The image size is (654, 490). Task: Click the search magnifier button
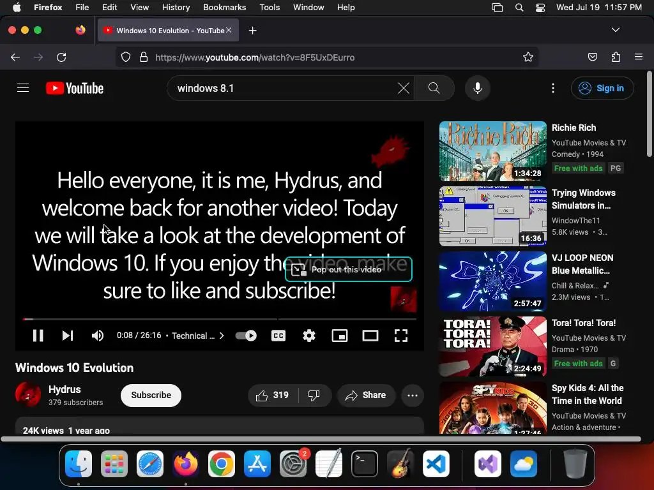434,88
